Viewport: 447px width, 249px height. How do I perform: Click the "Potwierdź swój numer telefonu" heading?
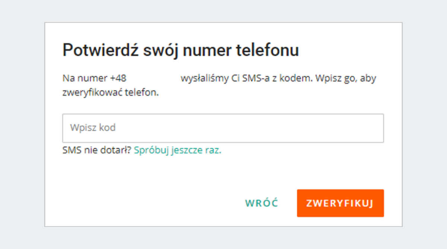[181, 50]
